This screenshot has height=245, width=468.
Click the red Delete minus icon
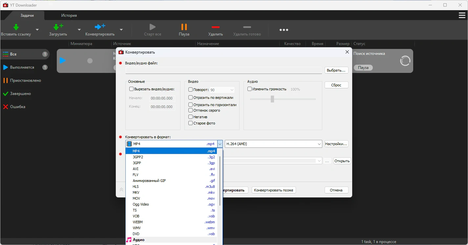point(215,27)
